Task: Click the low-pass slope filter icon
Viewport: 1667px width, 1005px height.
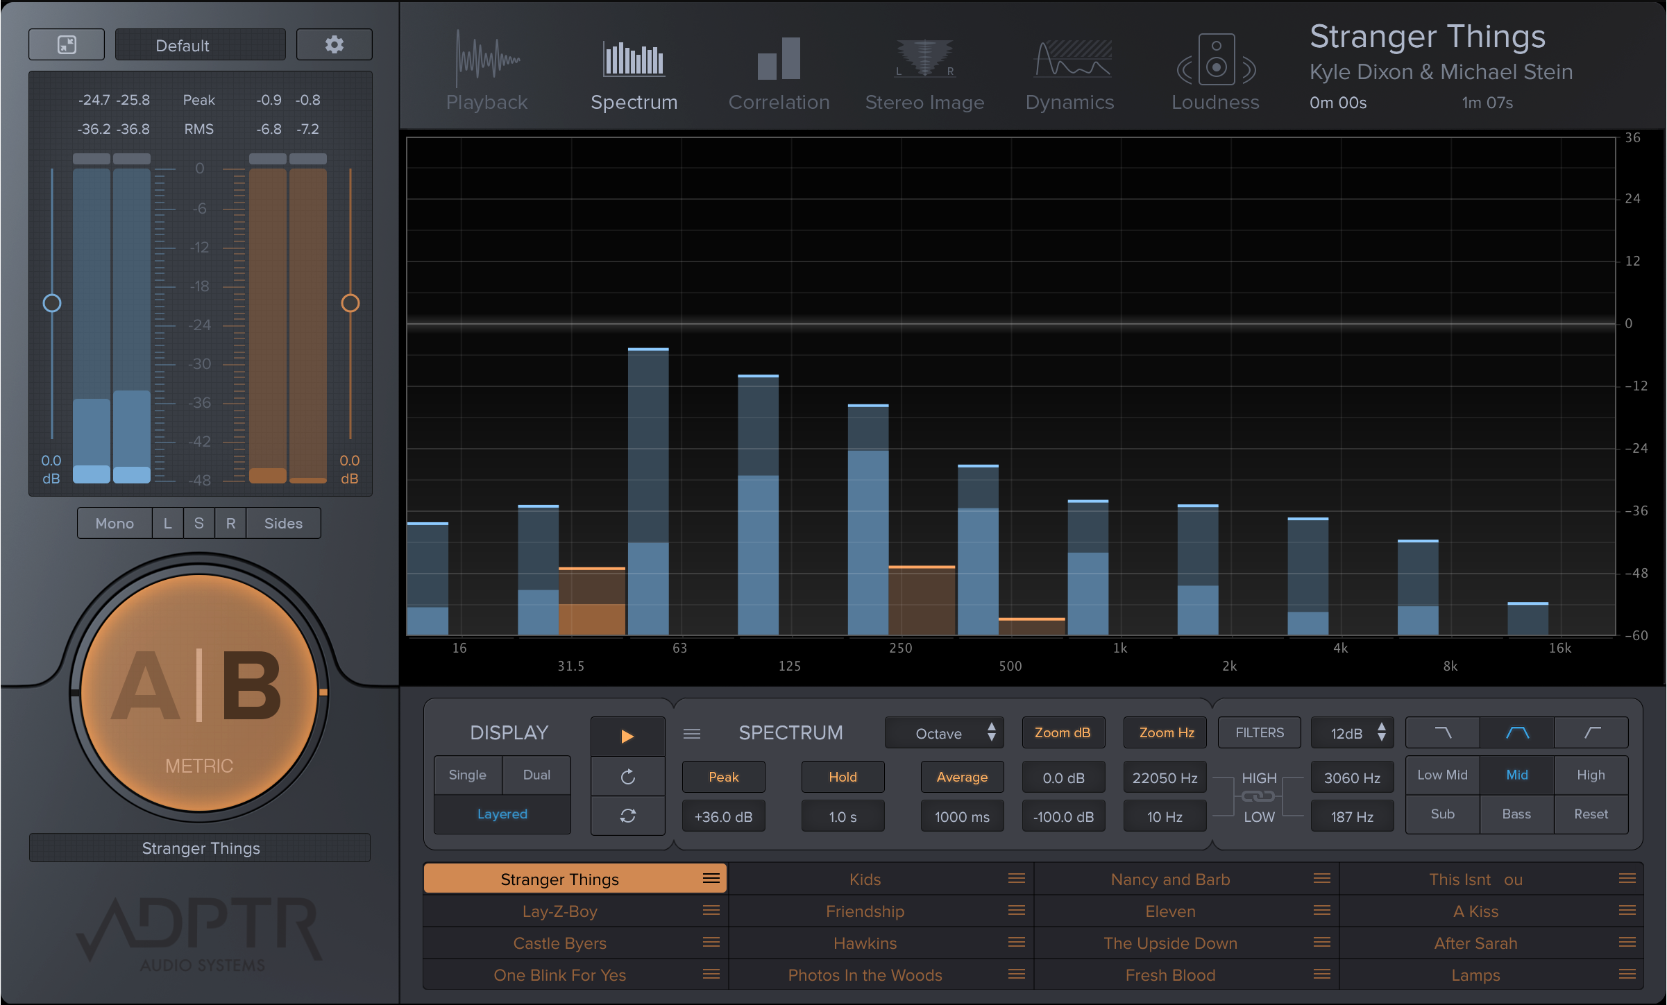Action: (x=1442, y=732)
